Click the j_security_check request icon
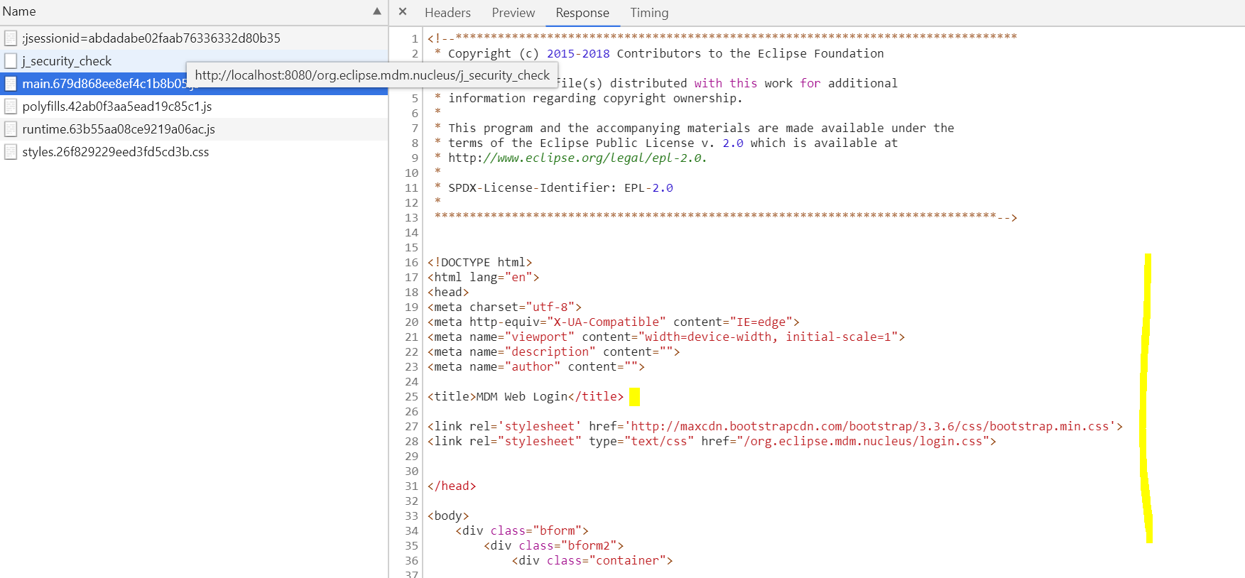1245x578 pixels. [11, 61]
